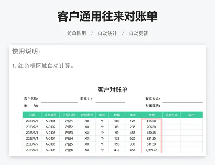Click the date cell 2023/7/6
The width and height of the screenshot is (215, 165).
click(32, 150)
